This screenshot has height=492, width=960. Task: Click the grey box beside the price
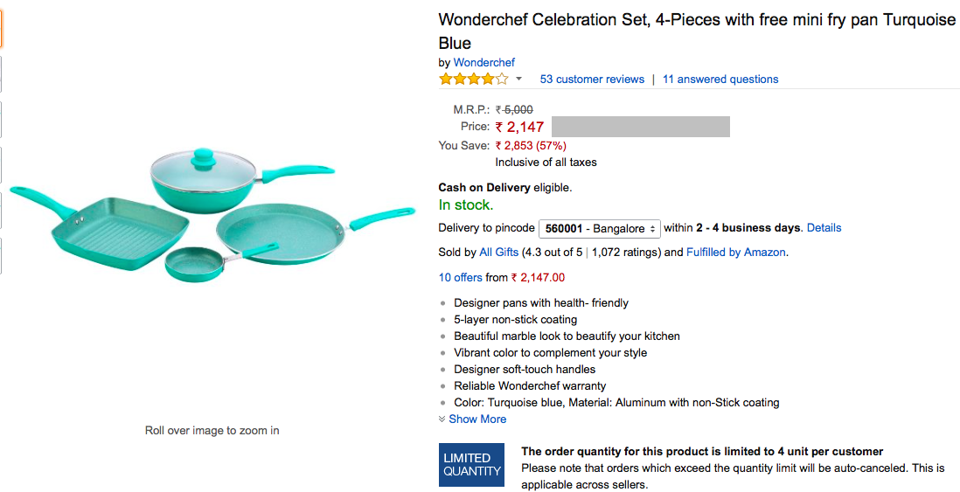coord(640,127)
